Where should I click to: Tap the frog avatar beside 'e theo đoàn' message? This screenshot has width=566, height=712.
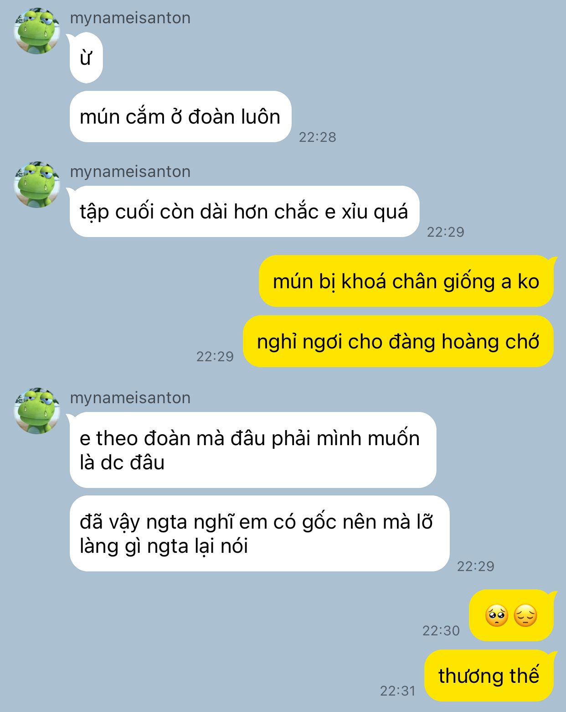click(x=37, y=411)
